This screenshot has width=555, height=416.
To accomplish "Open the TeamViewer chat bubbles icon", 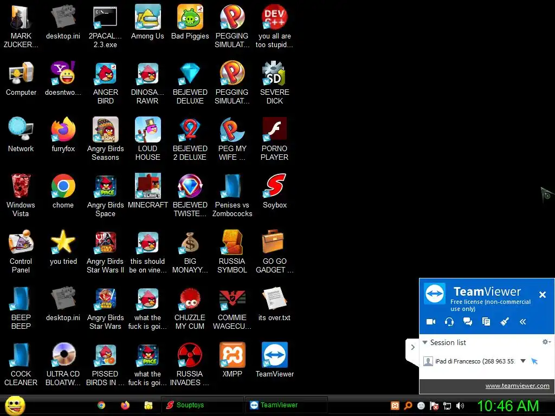I will point(468,322).
